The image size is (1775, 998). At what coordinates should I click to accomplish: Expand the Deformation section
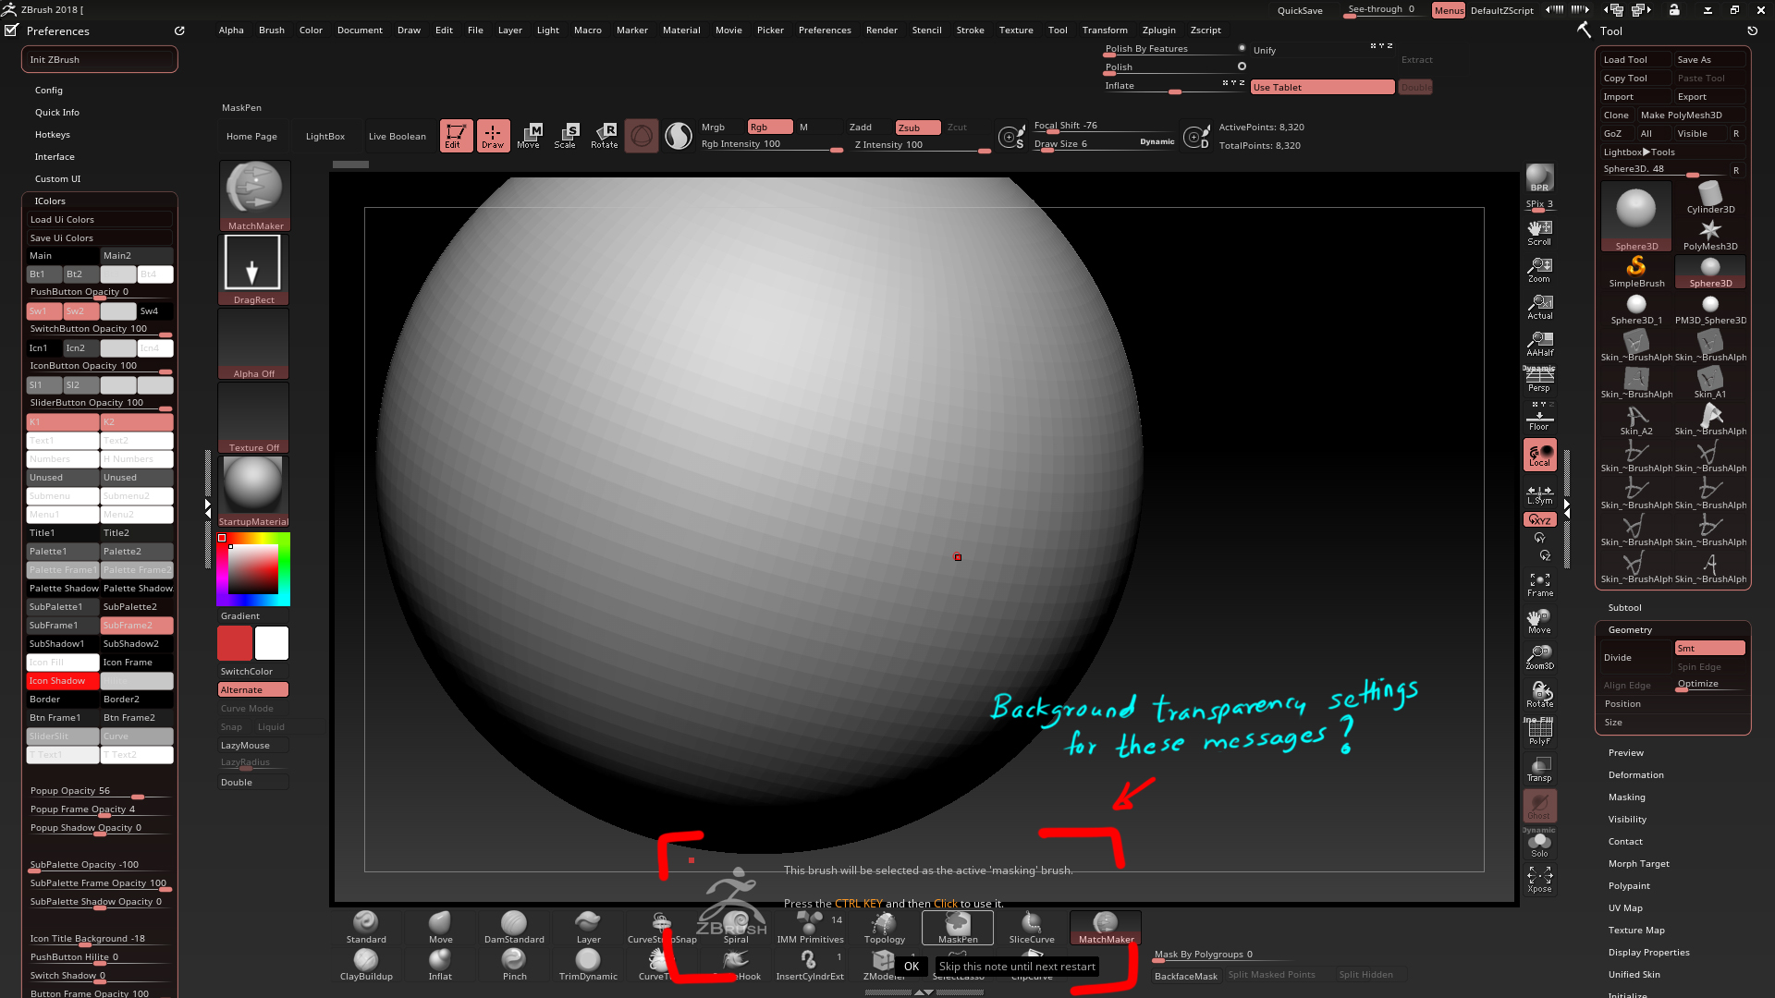1635,775
